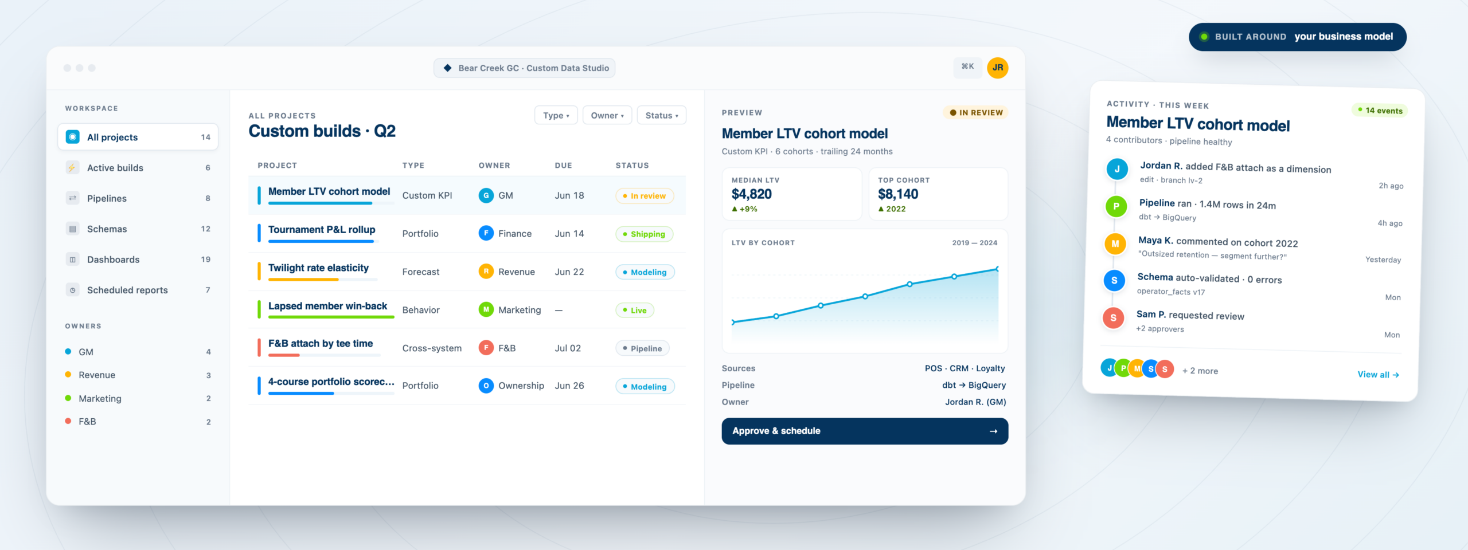Open the Owner filter dropdown
The width and height of the screenshot is (1468, 550).
coord(607,115)
